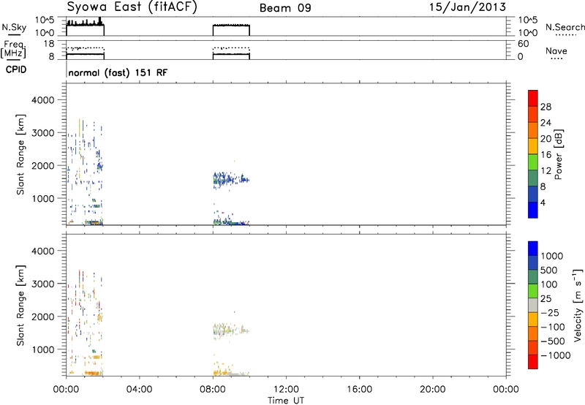This screenshot has width=585, height=405.
Task: Pick the dark blue 4–8 dB Power swatch
Action: coord(533,194)
